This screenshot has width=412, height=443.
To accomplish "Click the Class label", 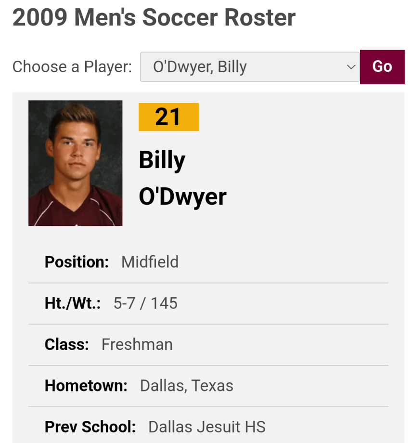I will point(67,344).
